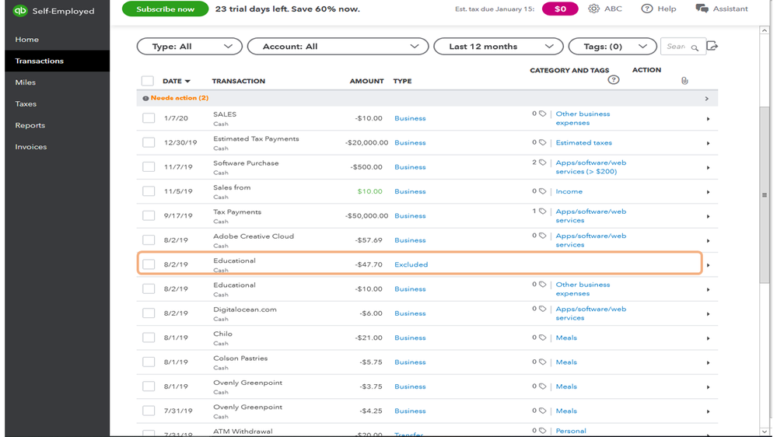Toggle the select-all transactions checkbox
The width and height of the screenshot is (777, 437).
[148, 81]
